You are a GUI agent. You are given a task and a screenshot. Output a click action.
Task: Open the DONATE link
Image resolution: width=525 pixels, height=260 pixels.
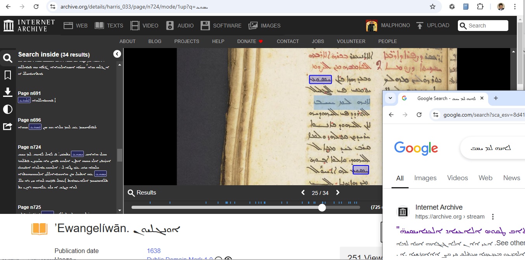[250, 41]
